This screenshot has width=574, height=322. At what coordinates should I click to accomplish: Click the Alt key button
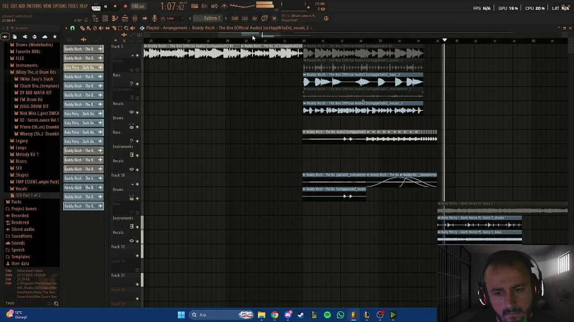254,18
